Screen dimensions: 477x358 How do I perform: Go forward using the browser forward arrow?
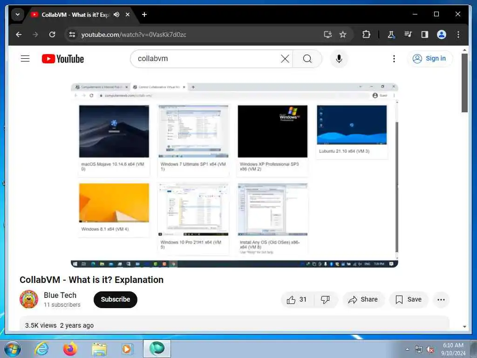(x=35, y=34)
